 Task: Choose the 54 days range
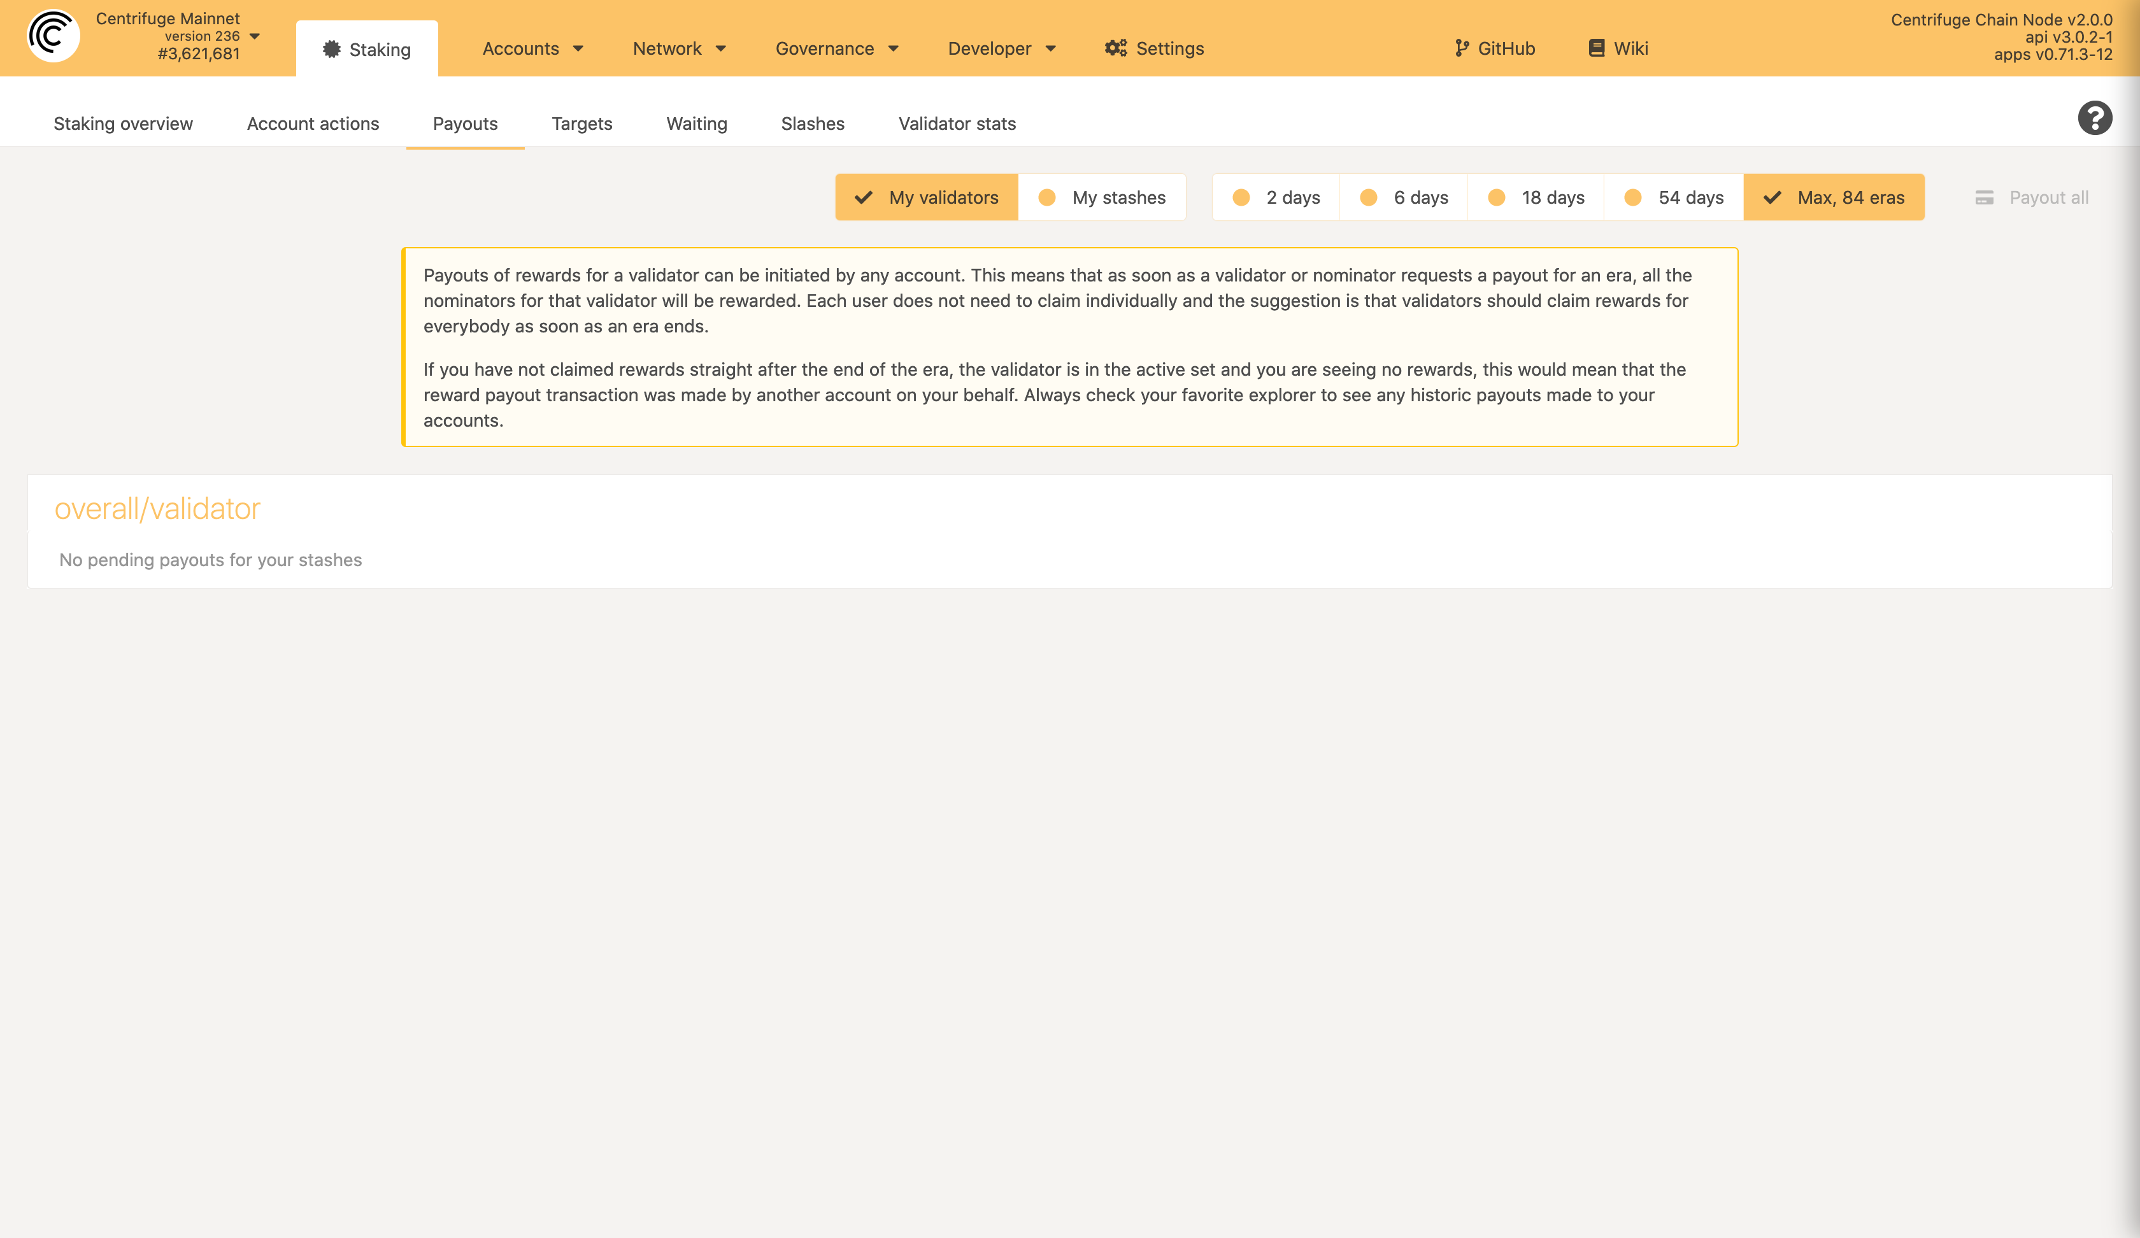click(1673, 197)
